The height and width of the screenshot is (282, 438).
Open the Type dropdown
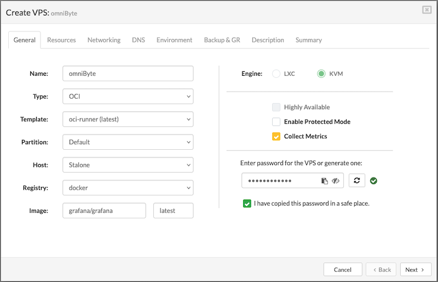(128, 97)
